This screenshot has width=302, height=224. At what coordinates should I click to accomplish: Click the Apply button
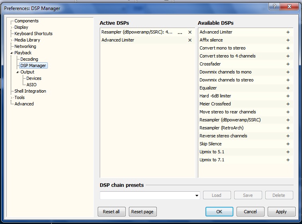coord(281,212)
